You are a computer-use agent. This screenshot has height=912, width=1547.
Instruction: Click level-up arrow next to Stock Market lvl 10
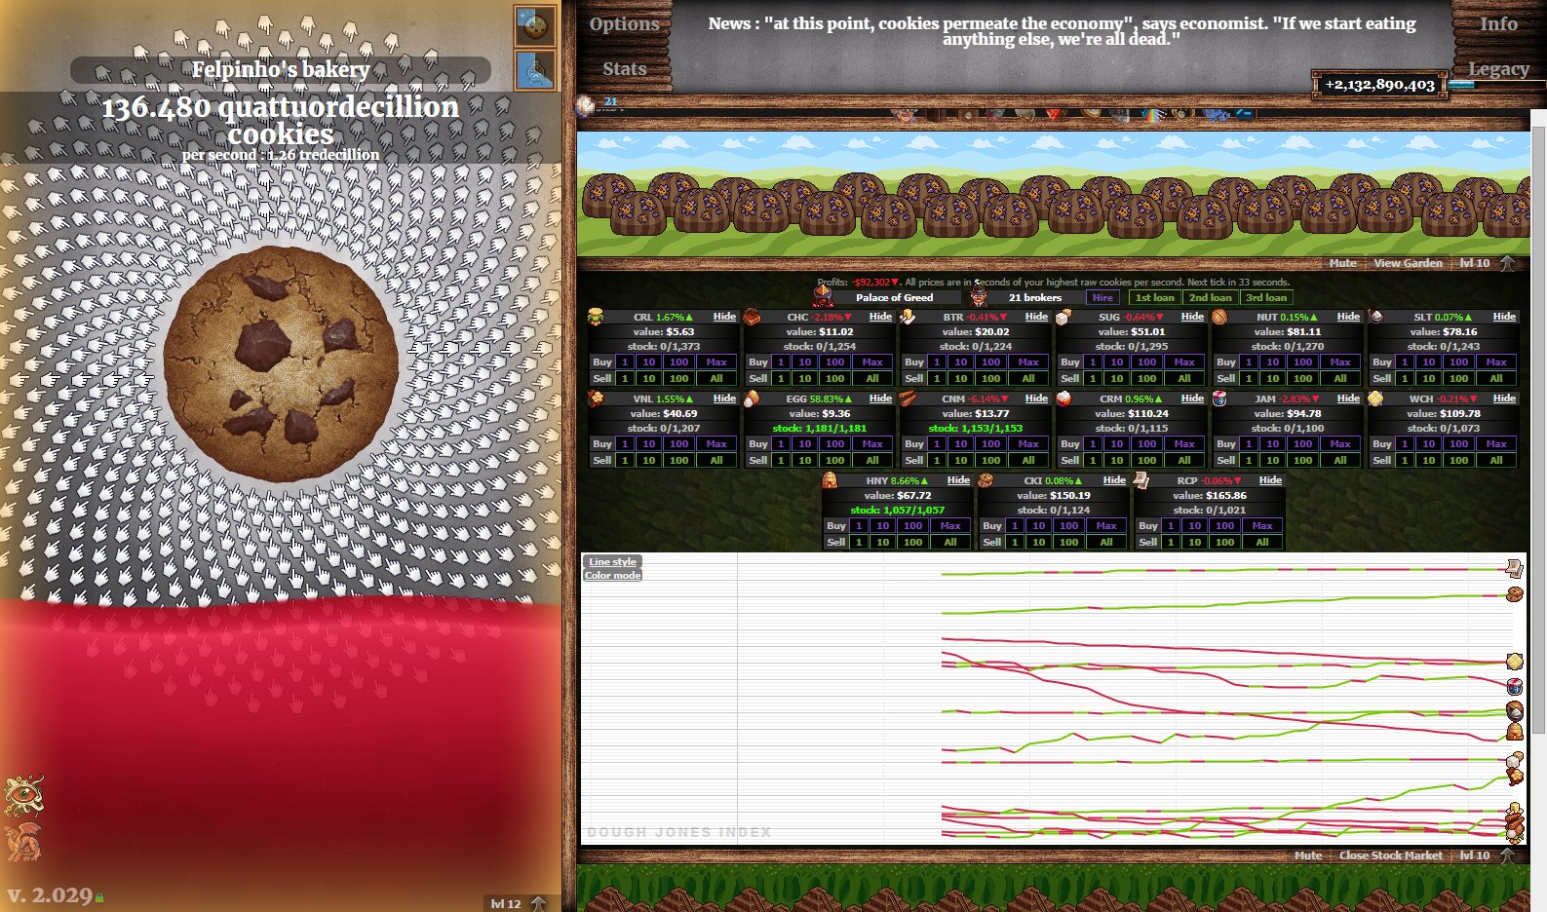[x=1507, y=855]
